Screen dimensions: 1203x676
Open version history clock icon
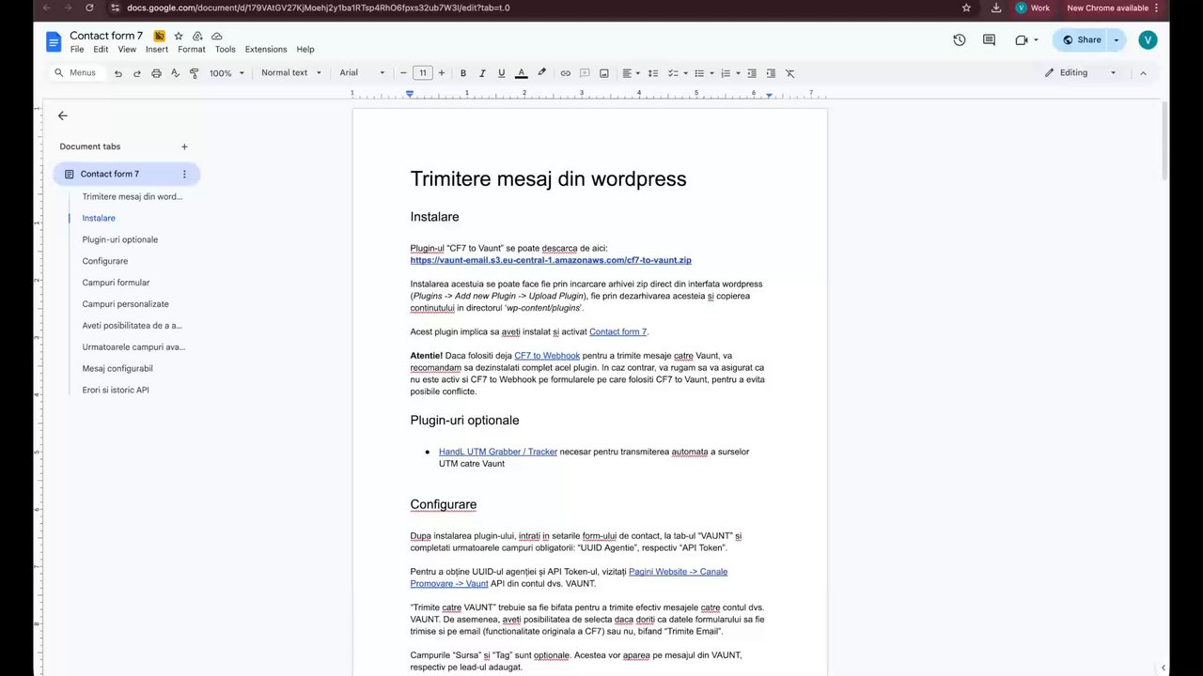click(x=959, y=39)
